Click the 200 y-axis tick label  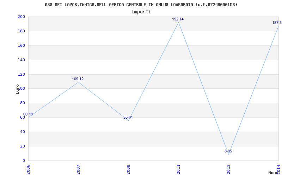(x=21, y=17)
